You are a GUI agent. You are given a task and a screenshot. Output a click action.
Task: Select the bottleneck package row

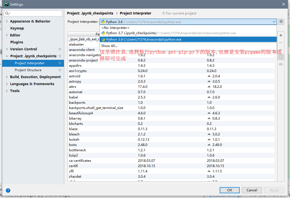[171, 150]
